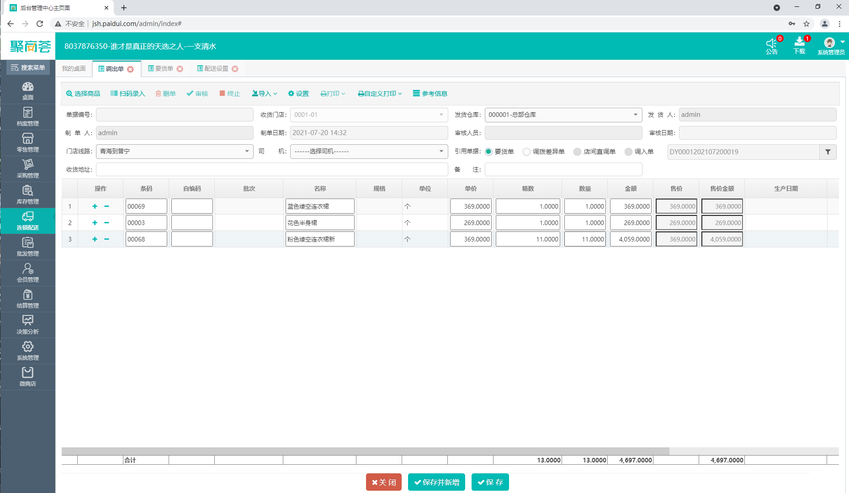Bookmark this page with the star icon
Screen dimensions: 849x493
click(x=807, y=24)
